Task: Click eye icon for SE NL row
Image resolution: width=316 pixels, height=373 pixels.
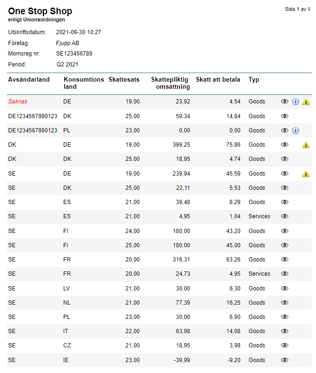Action: pyautogui.click(x=285, y=303)
